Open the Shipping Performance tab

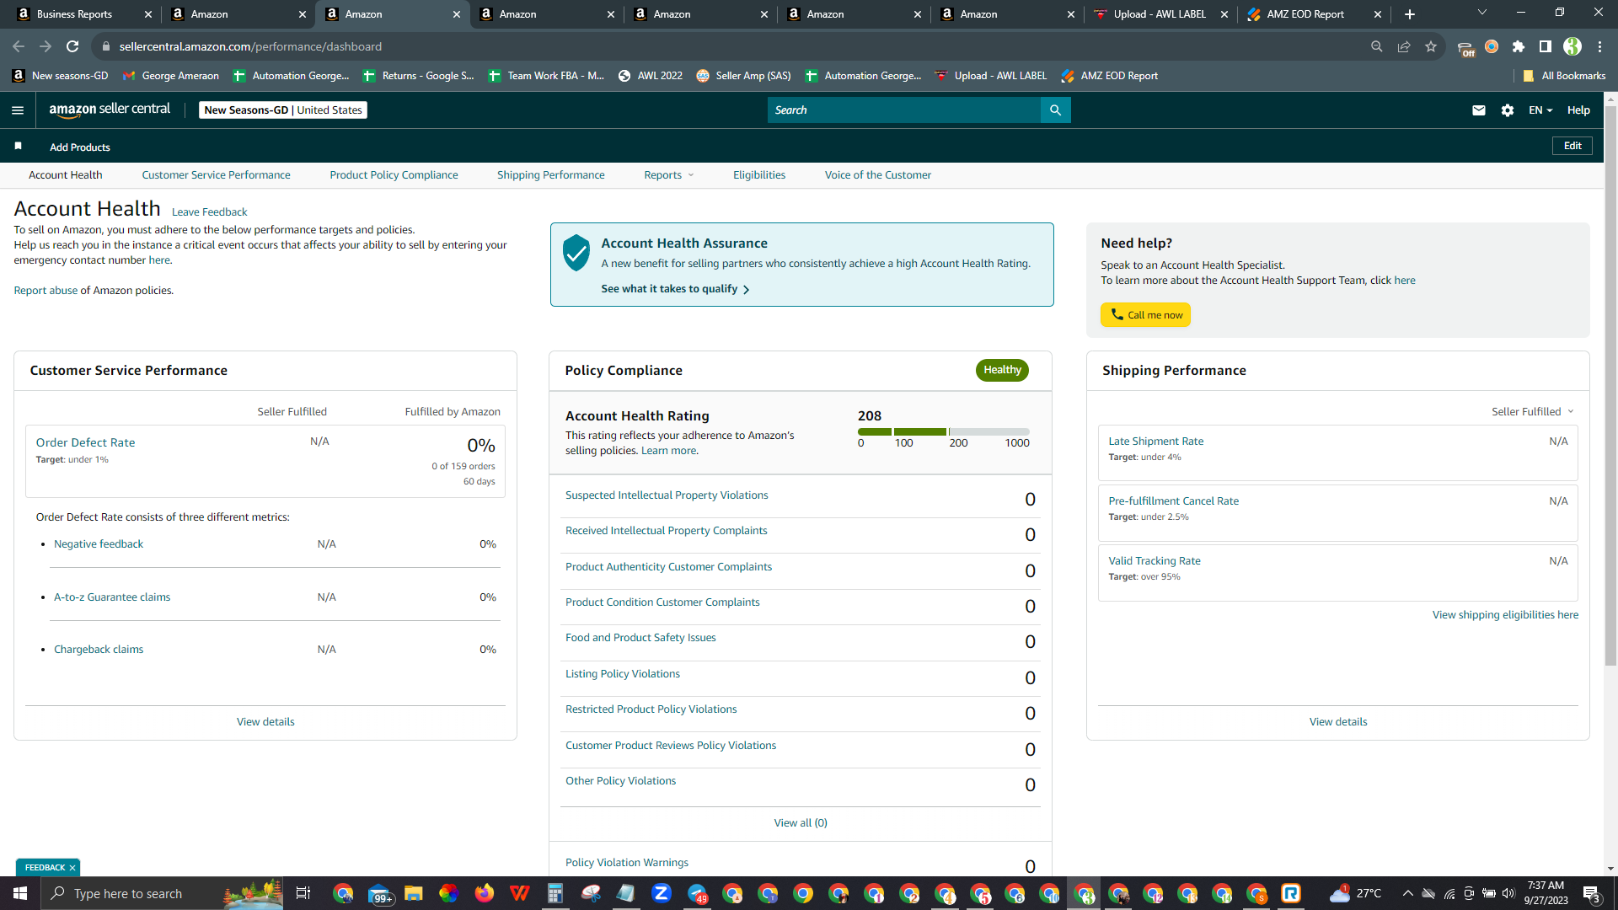(x=551, y=175)
